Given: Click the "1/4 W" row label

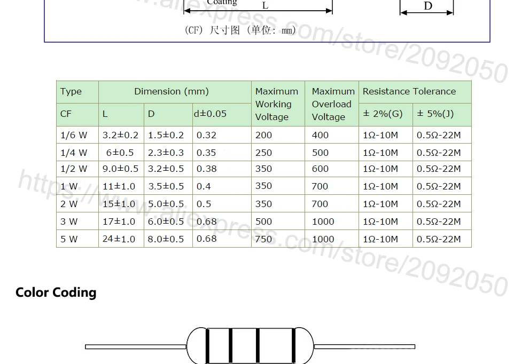Looking at the screenshot, I should click(x=70, y=152).
